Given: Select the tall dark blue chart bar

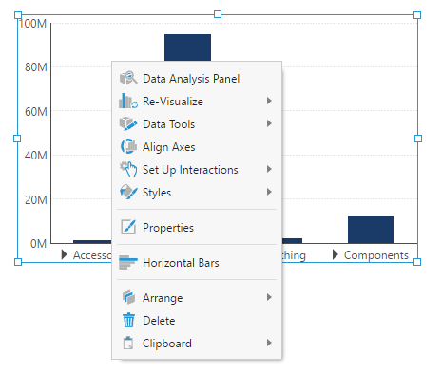Looking at the screenshot, I should click(x=187, y=47).
